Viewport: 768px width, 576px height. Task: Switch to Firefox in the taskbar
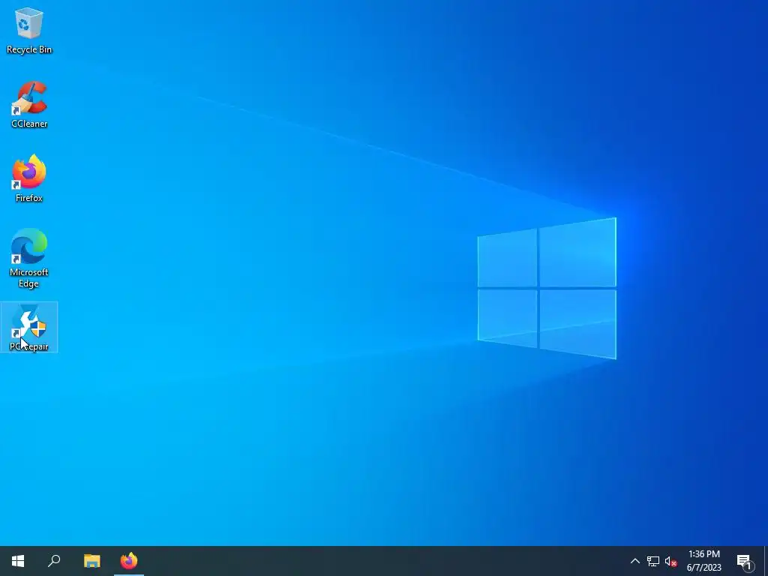pos(129,561)
